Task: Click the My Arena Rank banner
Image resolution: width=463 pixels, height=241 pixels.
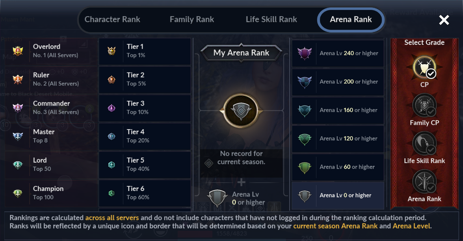Action: point(241,53)
